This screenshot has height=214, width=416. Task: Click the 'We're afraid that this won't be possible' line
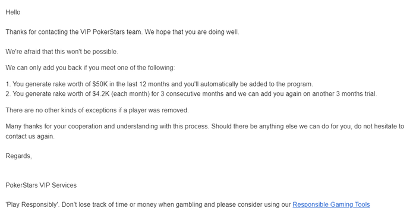[62, 52]
